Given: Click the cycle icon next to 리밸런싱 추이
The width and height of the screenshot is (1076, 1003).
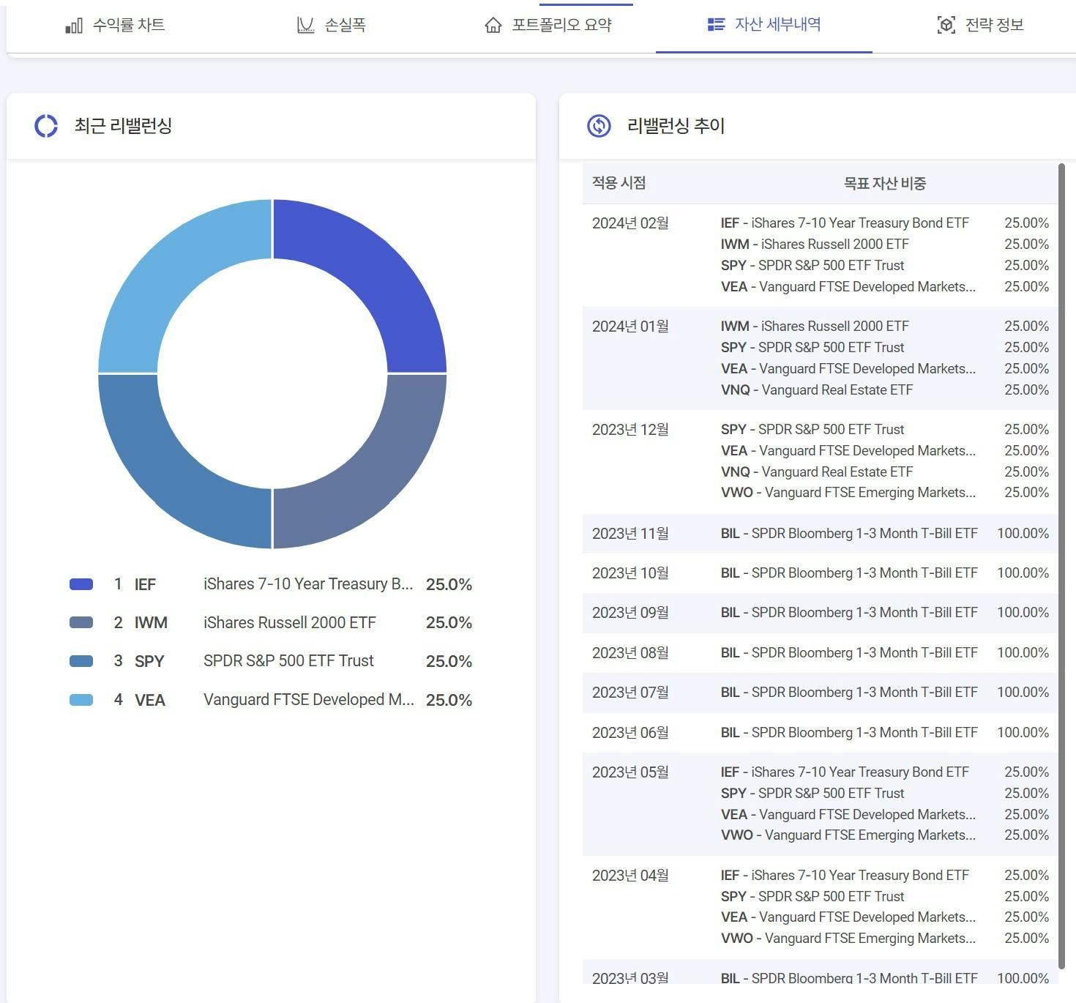Looking at the screenshot, I should tap(599, 126).
